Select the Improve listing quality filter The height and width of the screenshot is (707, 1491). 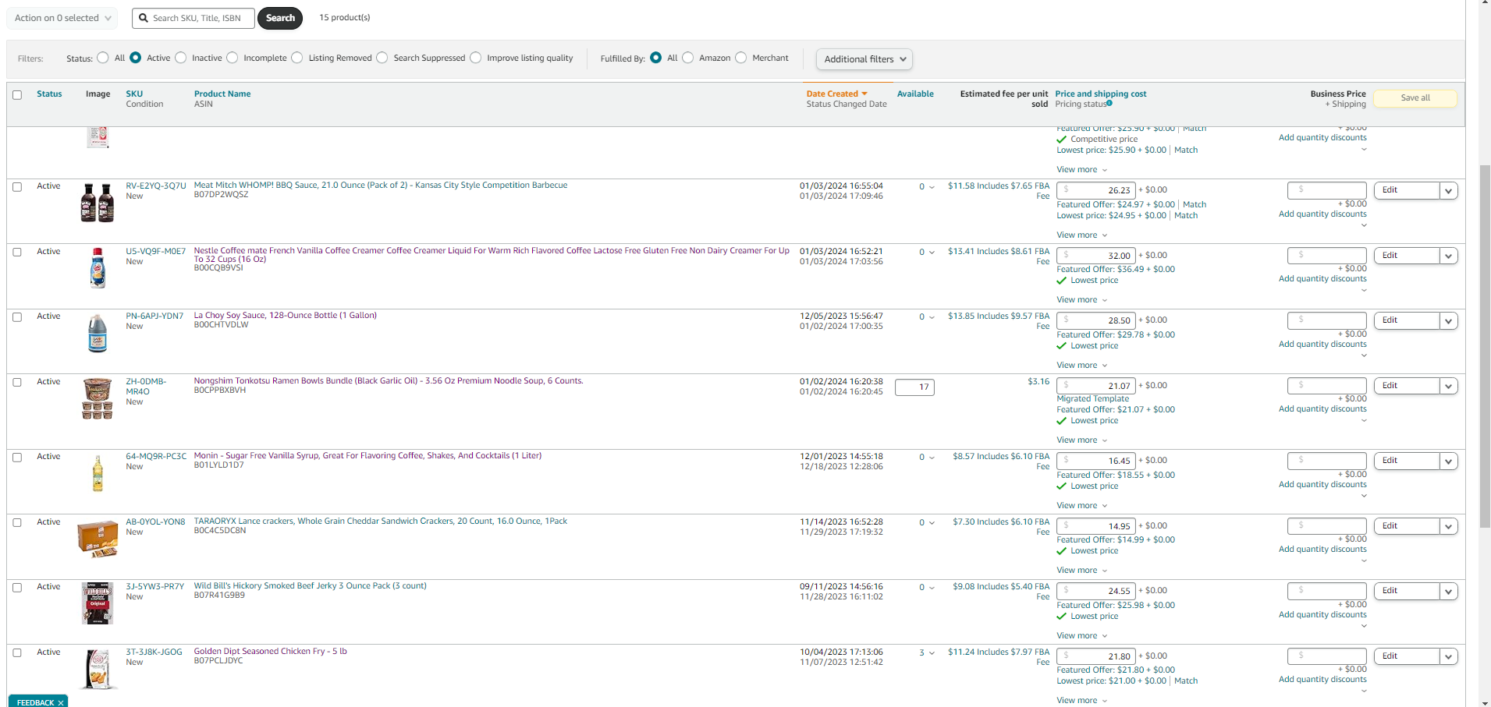click(x=476, y=58)
